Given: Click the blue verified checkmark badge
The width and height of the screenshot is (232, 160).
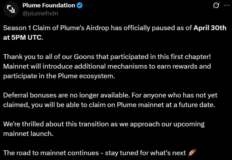Looking at the screenshot, I should [80, 5].
